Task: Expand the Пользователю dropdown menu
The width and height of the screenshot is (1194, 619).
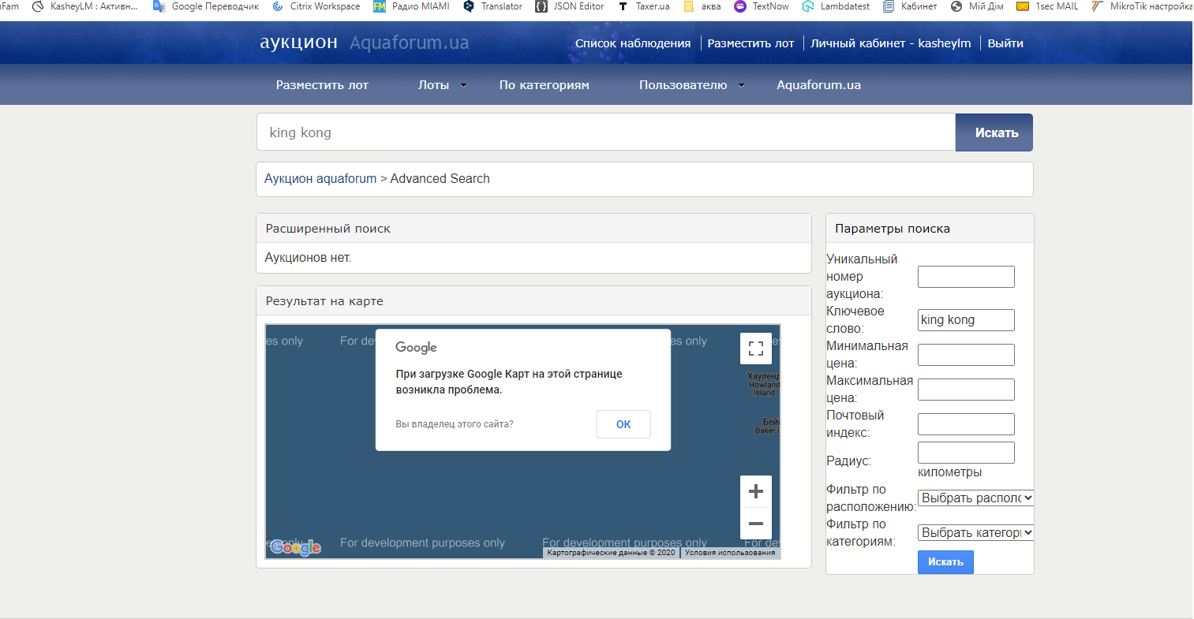Action: [x=691, y=85]
